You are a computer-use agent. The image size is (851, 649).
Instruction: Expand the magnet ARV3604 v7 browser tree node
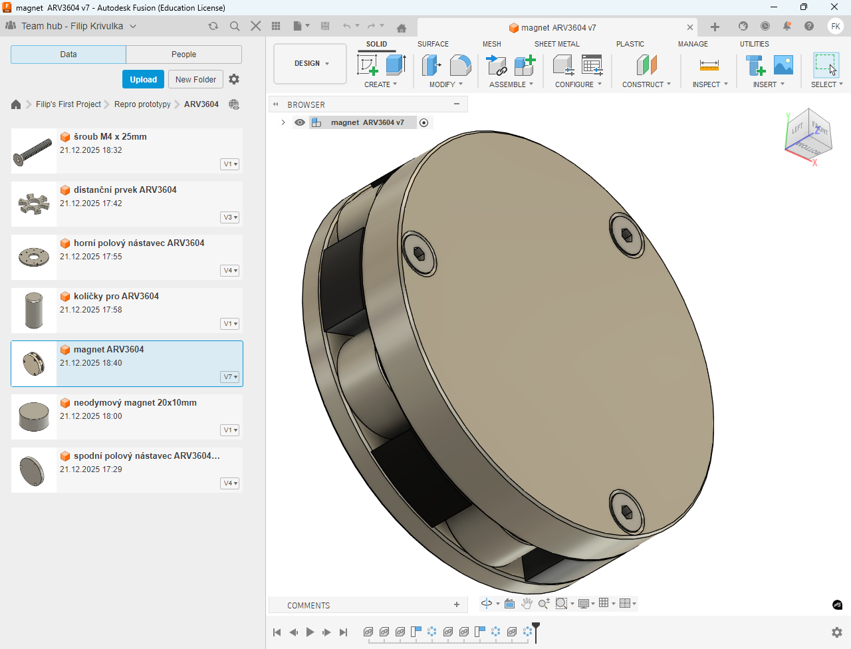point(283,122)
